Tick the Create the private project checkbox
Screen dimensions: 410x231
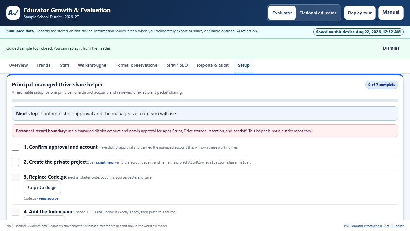(15, 162)
